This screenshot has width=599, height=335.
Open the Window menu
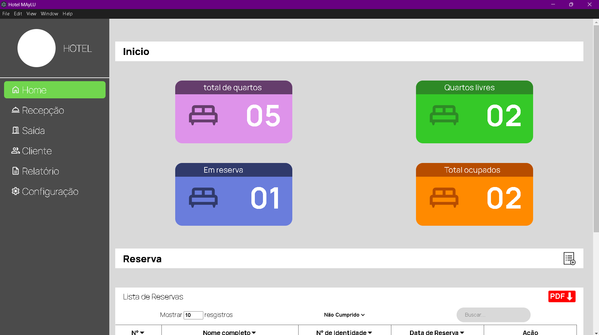pos(49,14)
